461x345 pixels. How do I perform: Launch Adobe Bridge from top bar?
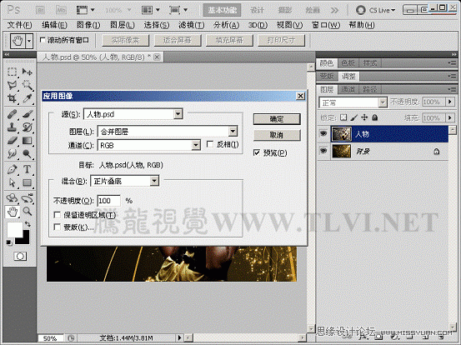click(x=40, y=10)
